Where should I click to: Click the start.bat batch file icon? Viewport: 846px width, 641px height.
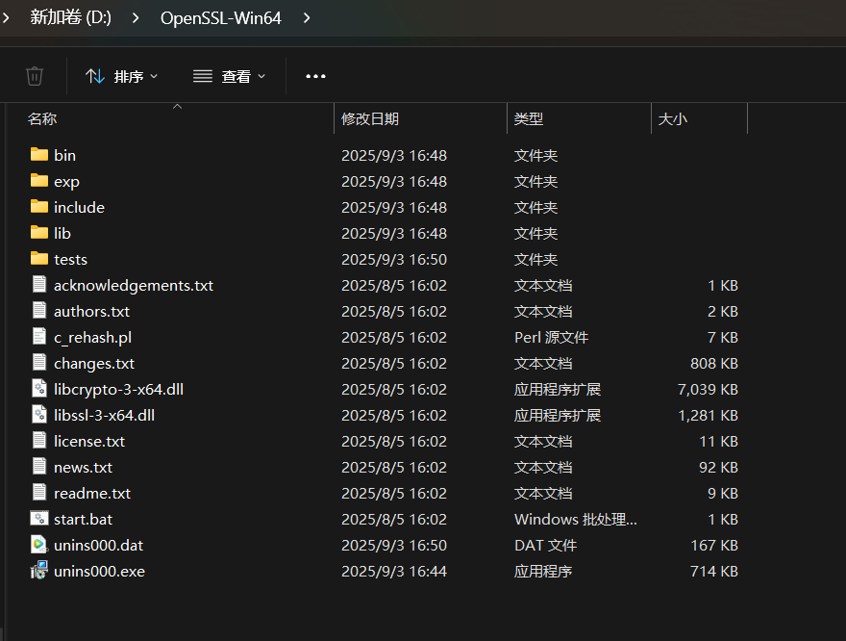(x=38, y=519)
